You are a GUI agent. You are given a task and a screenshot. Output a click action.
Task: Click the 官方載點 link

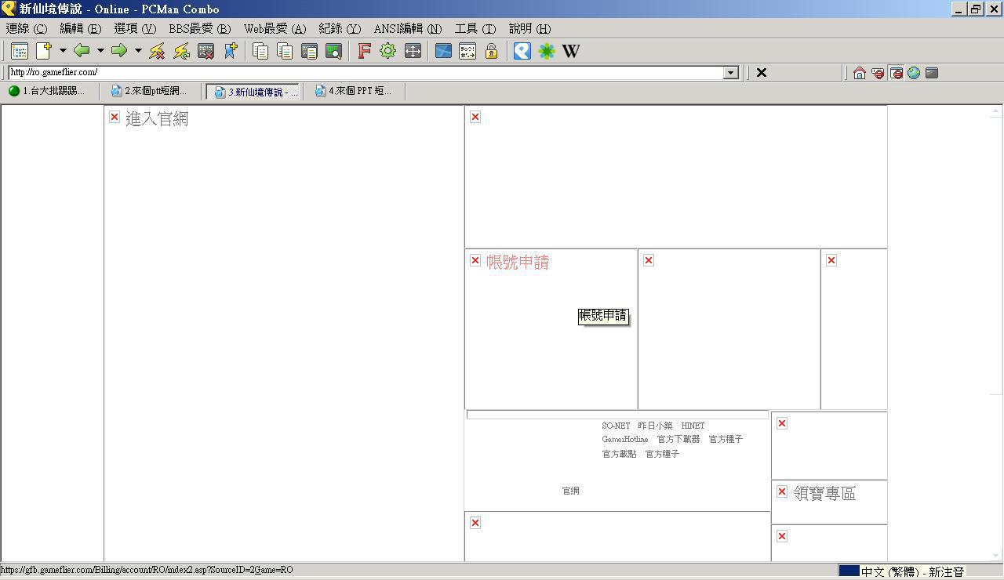tap(619, 454)
